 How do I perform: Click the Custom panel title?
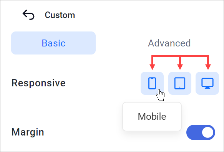[x=60, y=15]
